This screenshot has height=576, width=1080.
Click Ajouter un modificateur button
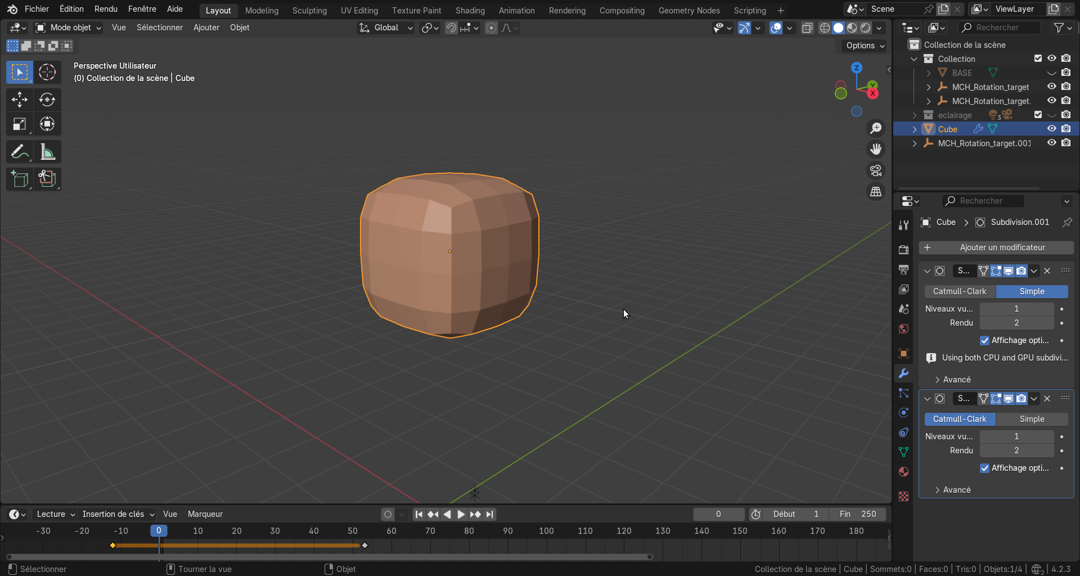(996, 247)
